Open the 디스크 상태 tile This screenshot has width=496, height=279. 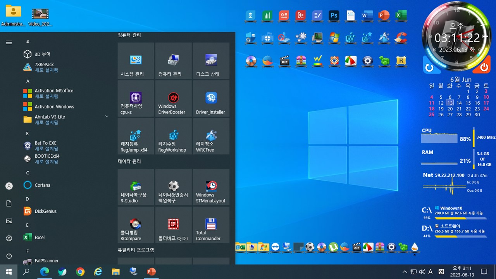pos(211,61)
